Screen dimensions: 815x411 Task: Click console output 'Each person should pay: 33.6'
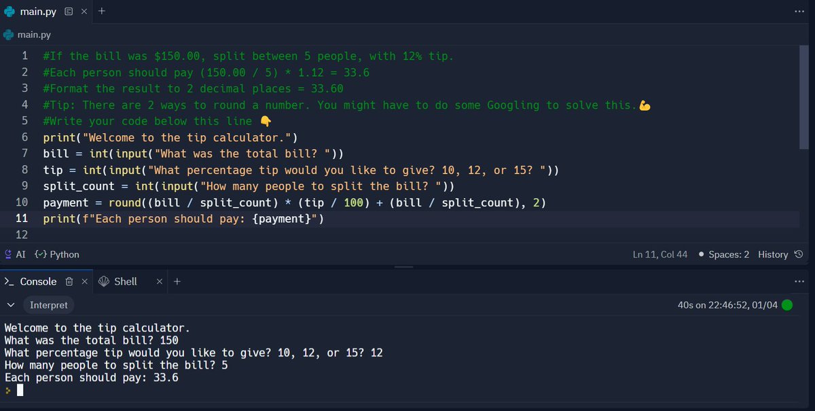[92, 378]
